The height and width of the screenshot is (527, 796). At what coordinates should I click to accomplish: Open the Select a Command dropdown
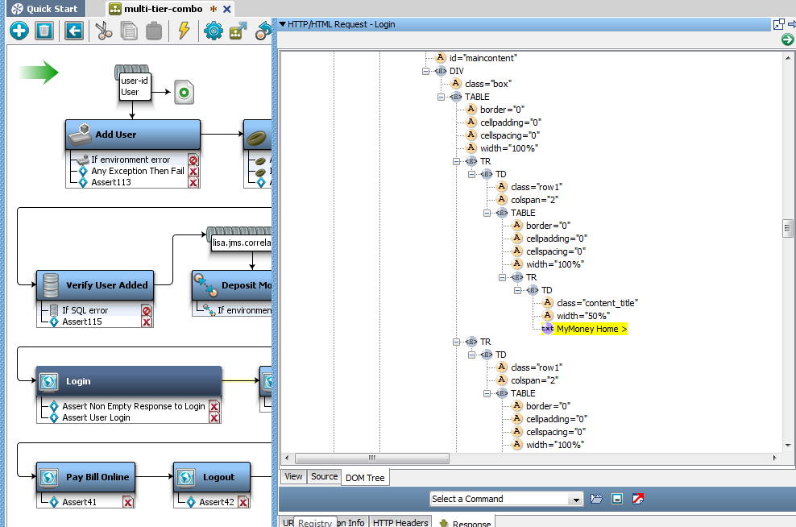(x=574, y=500)
